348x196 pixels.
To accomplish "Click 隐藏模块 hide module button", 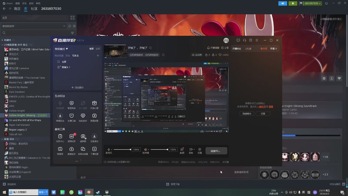I will [247, 114].
